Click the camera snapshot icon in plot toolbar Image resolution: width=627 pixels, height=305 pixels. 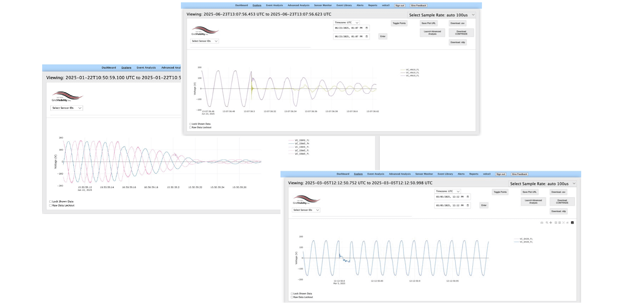coord(542,223)
